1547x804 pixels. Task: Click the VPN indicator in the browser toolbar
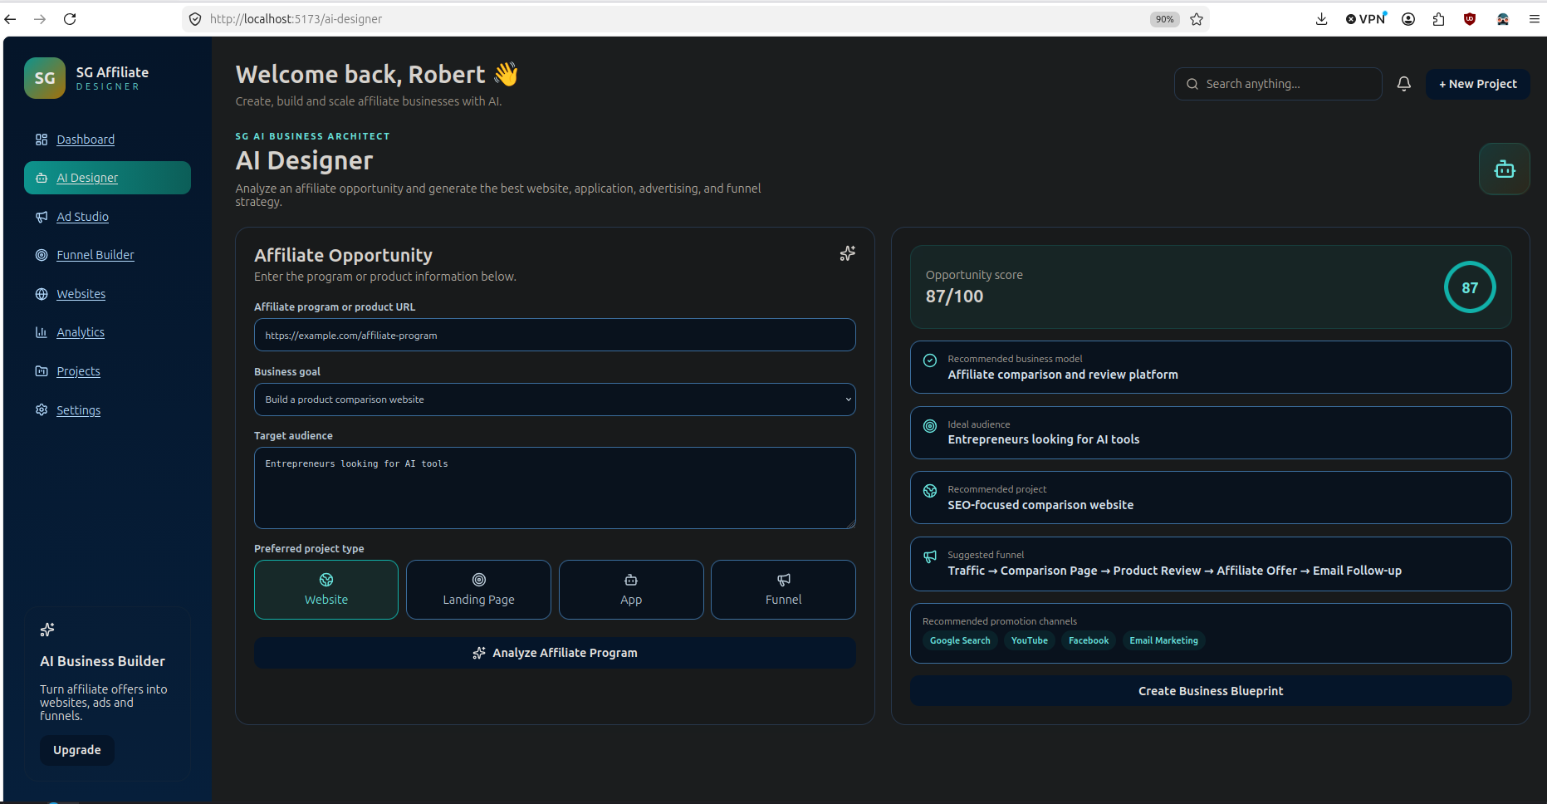[x=1366, y=18]
